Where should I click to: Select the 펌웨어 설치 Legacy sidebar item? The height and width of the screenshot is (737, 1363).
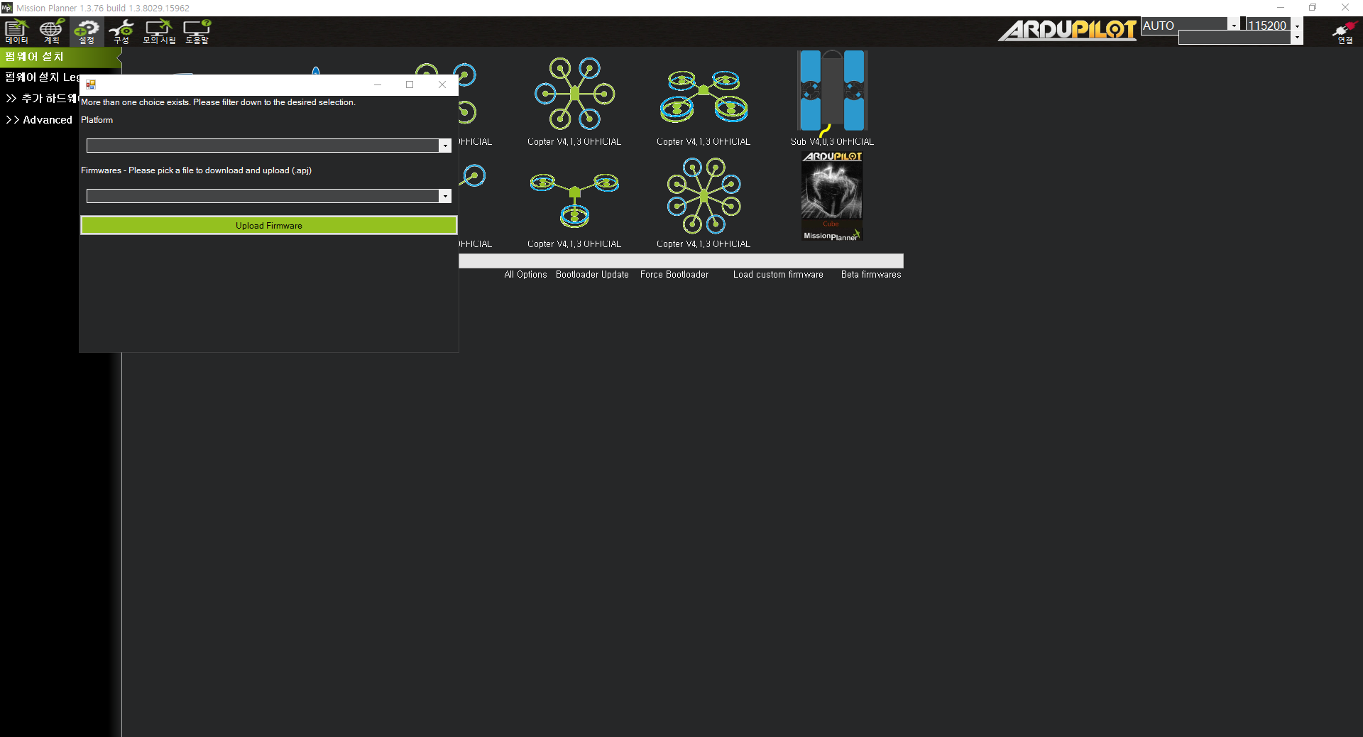click(x=41, y=77)
